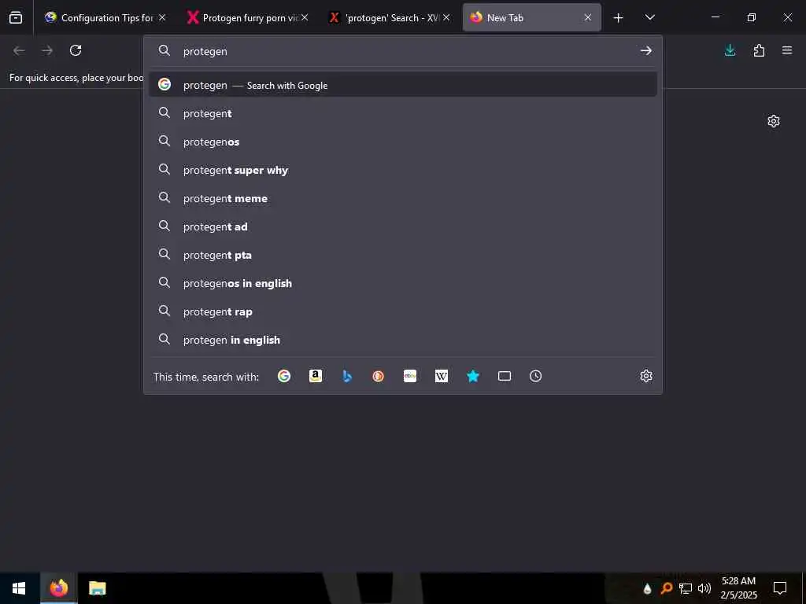Open search settings gear in dropdown
806x604 pixels.
click(646, 376)
